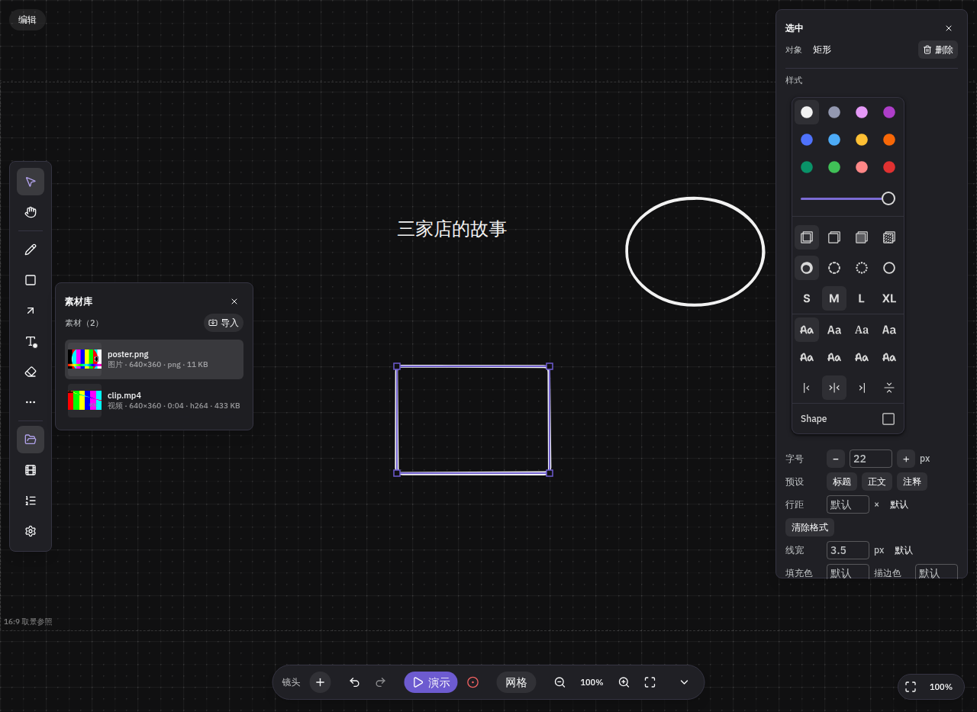Select the text tool
The width and height of the screenshot is (977, 712).
[x=31, y=341]
